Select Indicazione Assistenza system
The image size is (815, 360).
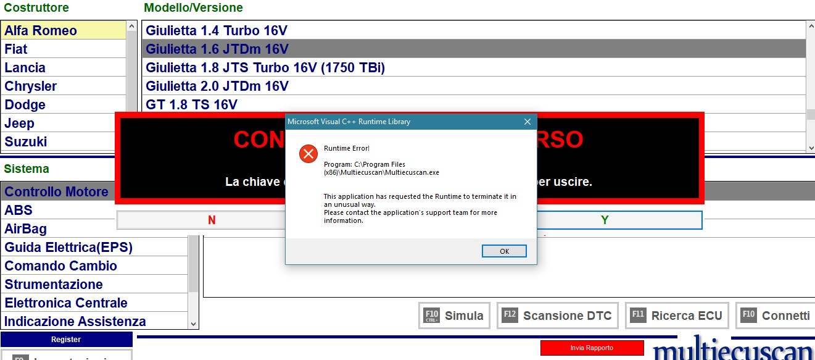coord(94,321)
